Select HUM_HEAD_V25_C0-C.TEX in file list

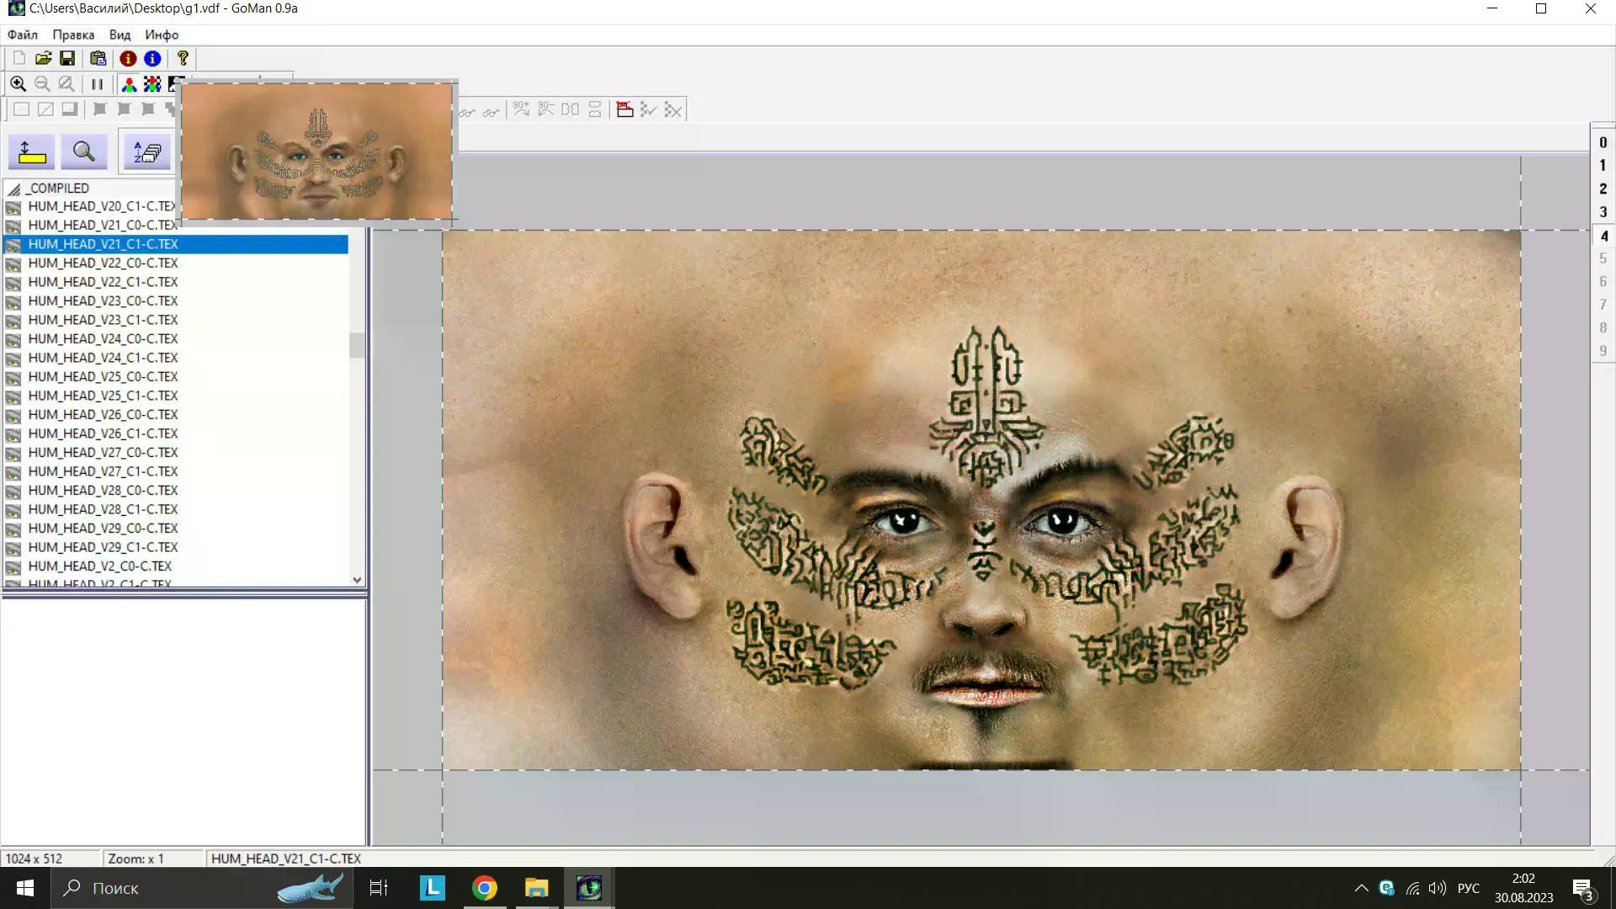click(x=103, y=376)
